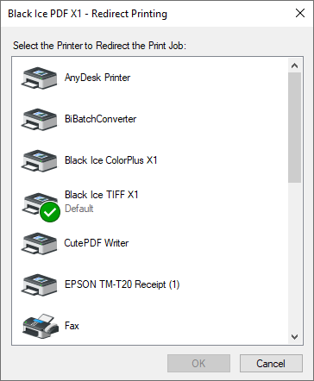Click the vertical scrollbar thumb
Image resolution: width=314 pixels, height=381 pixels.
pos(294,128)
